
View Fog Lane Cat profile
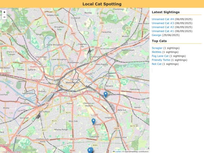[160, 56]
